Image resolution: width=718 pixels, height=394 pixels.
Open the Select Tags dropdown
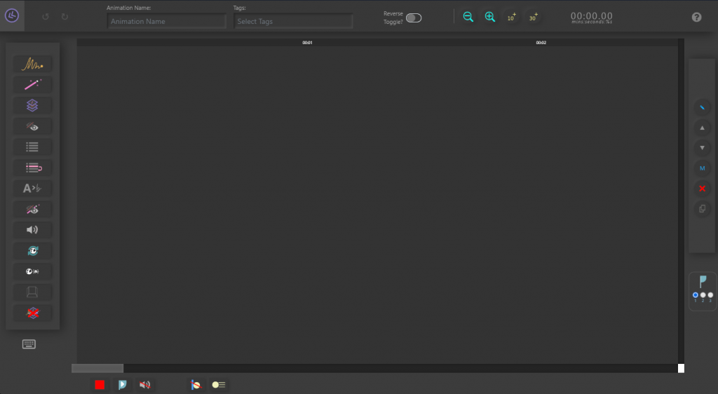tap(292, 22)
